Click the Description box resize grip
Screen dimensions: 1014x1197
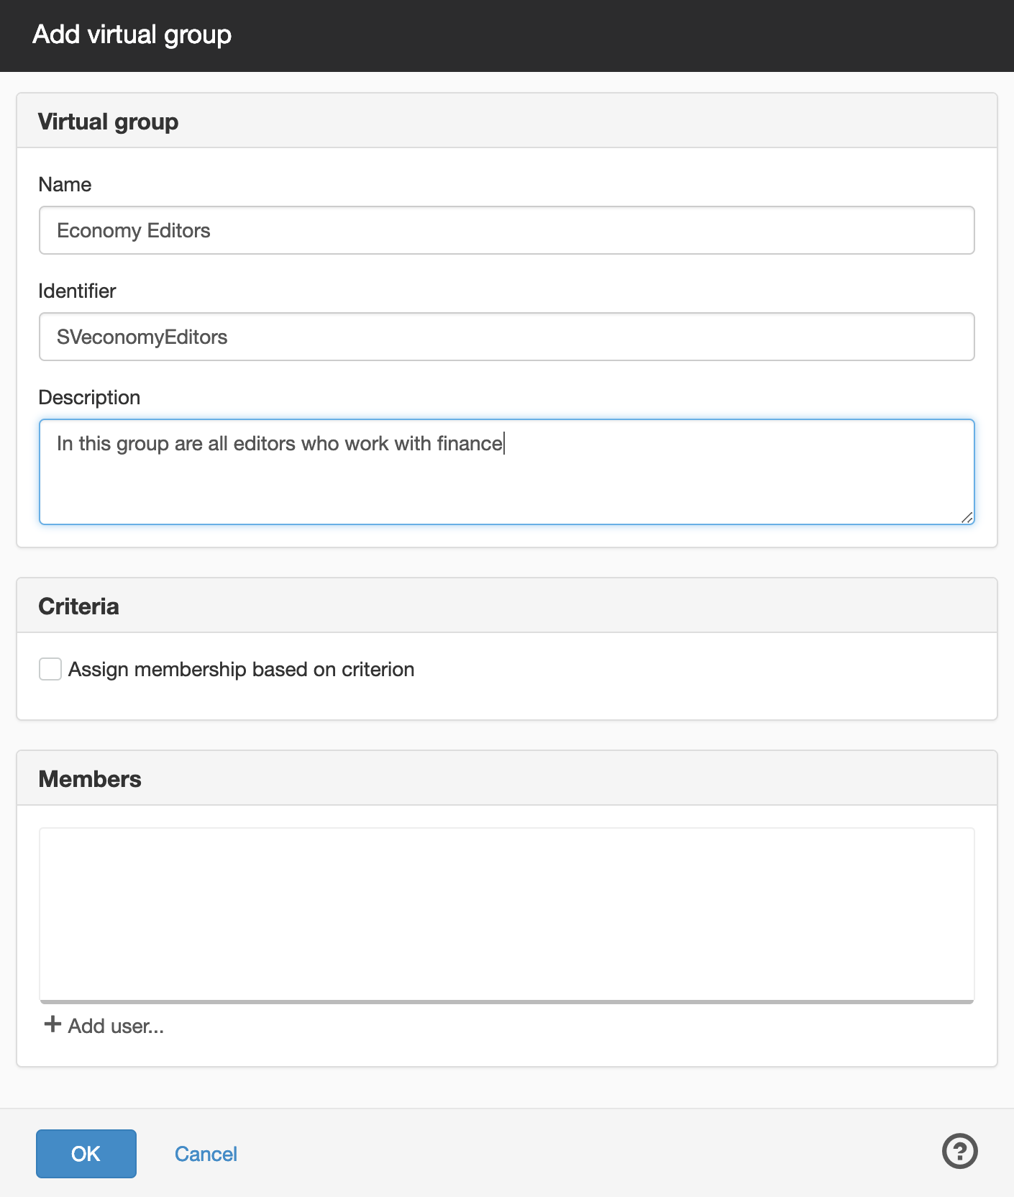pyautogui.click(x=967, y=517)
